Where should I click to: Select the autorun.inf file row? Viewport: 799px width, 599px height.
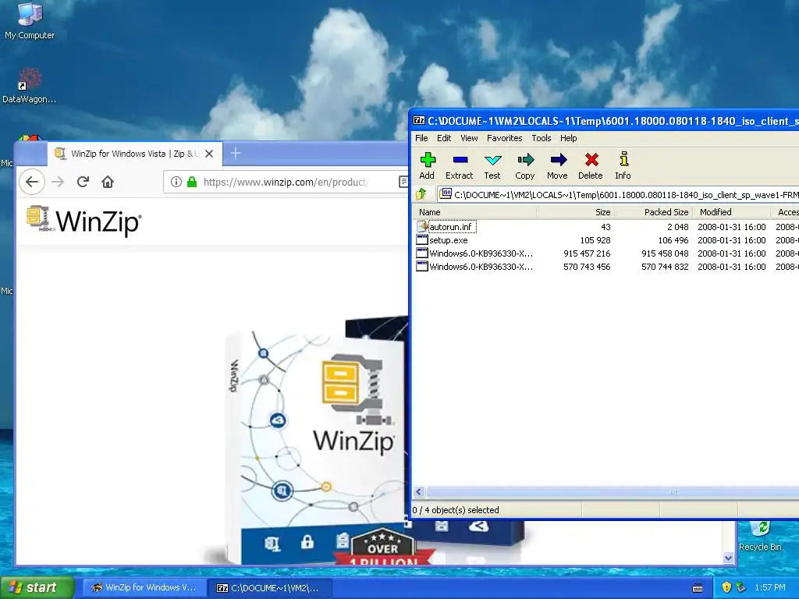[606, 227]
